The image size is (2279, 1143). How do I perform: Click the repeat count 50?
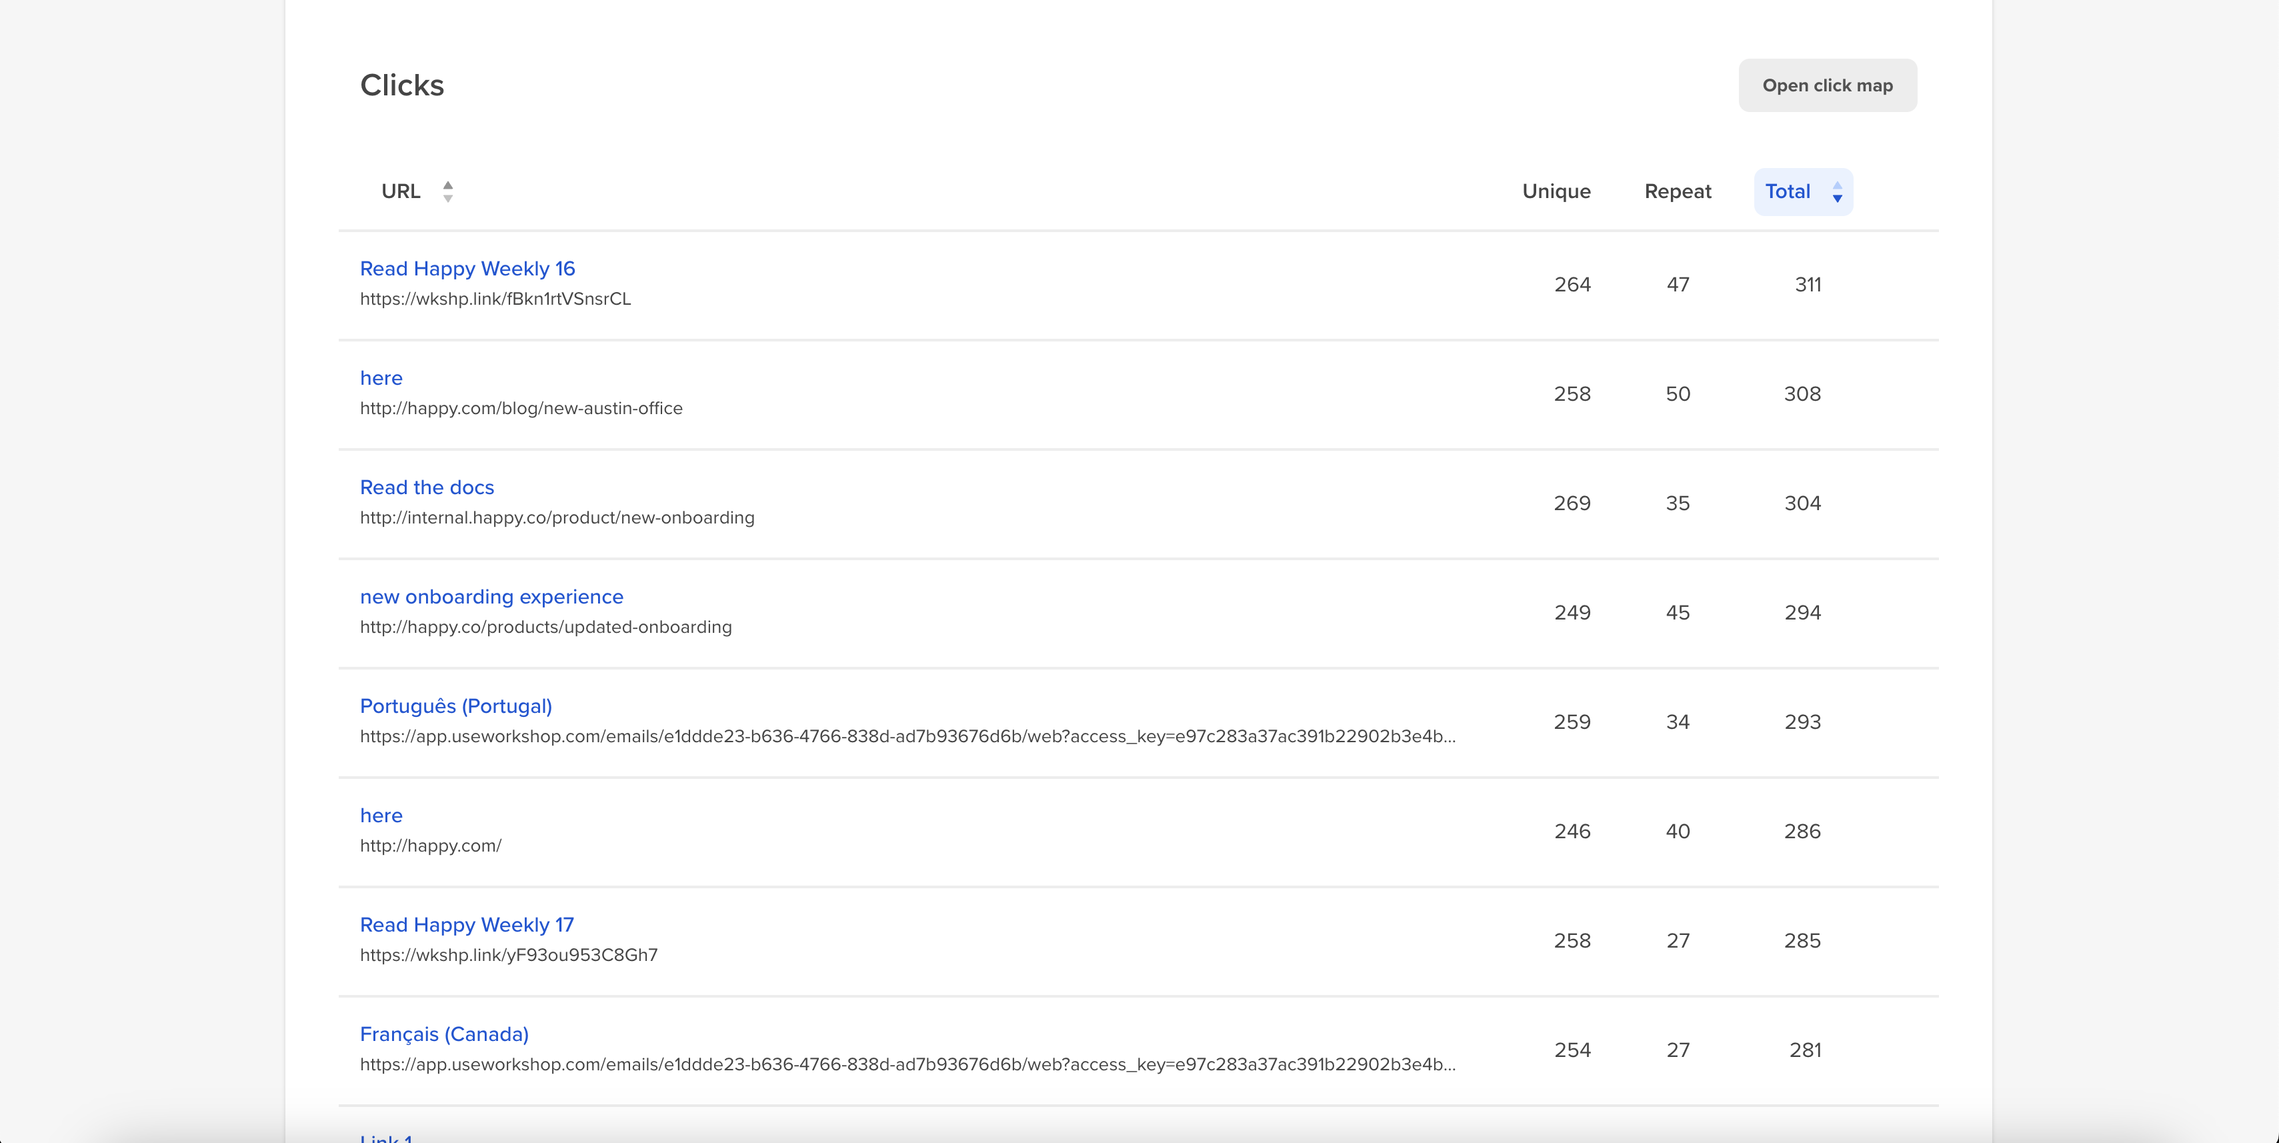click(x=1678, y=393)
